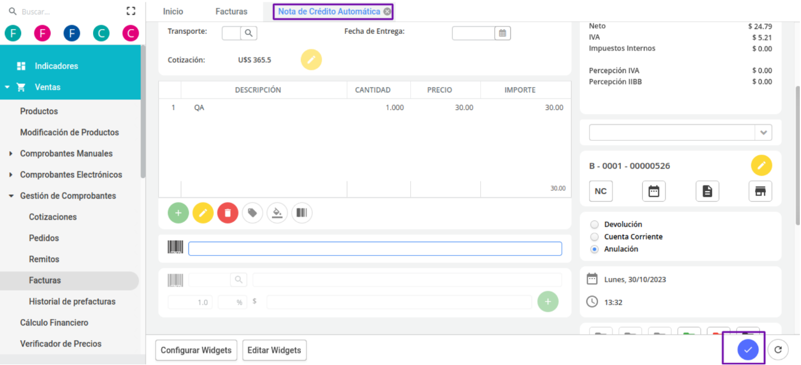Click the yellow edit item pencil below the table
The width and height of the screenshot is (801, 365).
pos(203,213)
